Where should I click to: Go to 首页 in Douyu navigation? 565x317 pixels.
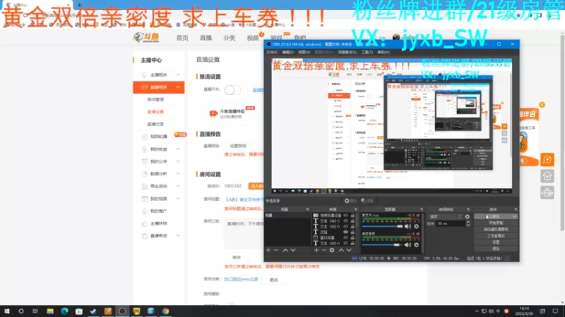coord(182,38)
